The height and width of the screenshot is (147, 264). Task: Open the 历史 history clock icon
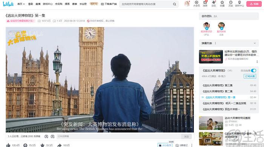coord(231,3)
